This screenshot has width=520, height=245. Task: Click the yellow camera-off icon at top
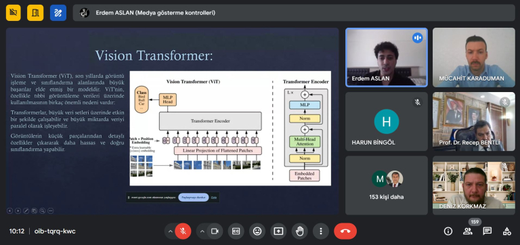pyautogui.click(x=14, y=13)
